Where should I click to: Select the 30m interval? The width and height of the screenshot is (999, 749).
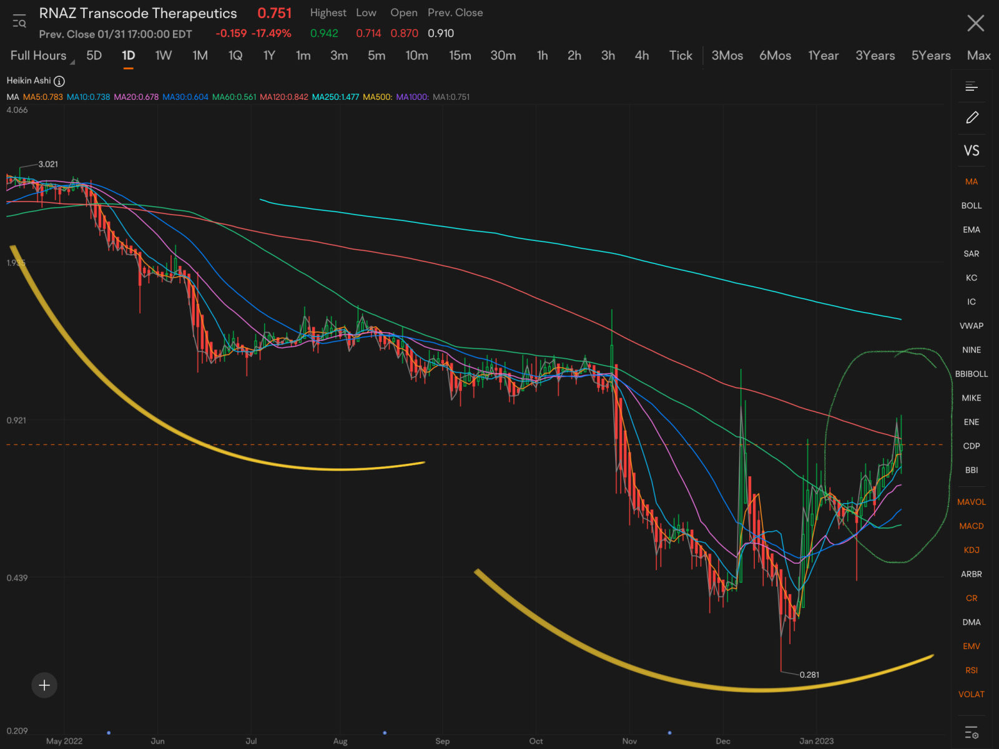[x=503, y=56]
